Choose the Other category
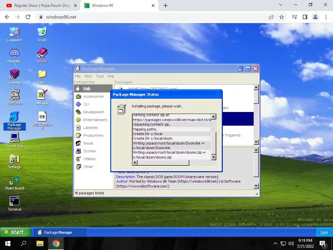 (x=93, y=167)
